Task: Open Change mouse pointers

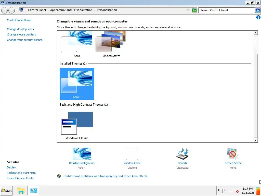Action: (21, 34)
